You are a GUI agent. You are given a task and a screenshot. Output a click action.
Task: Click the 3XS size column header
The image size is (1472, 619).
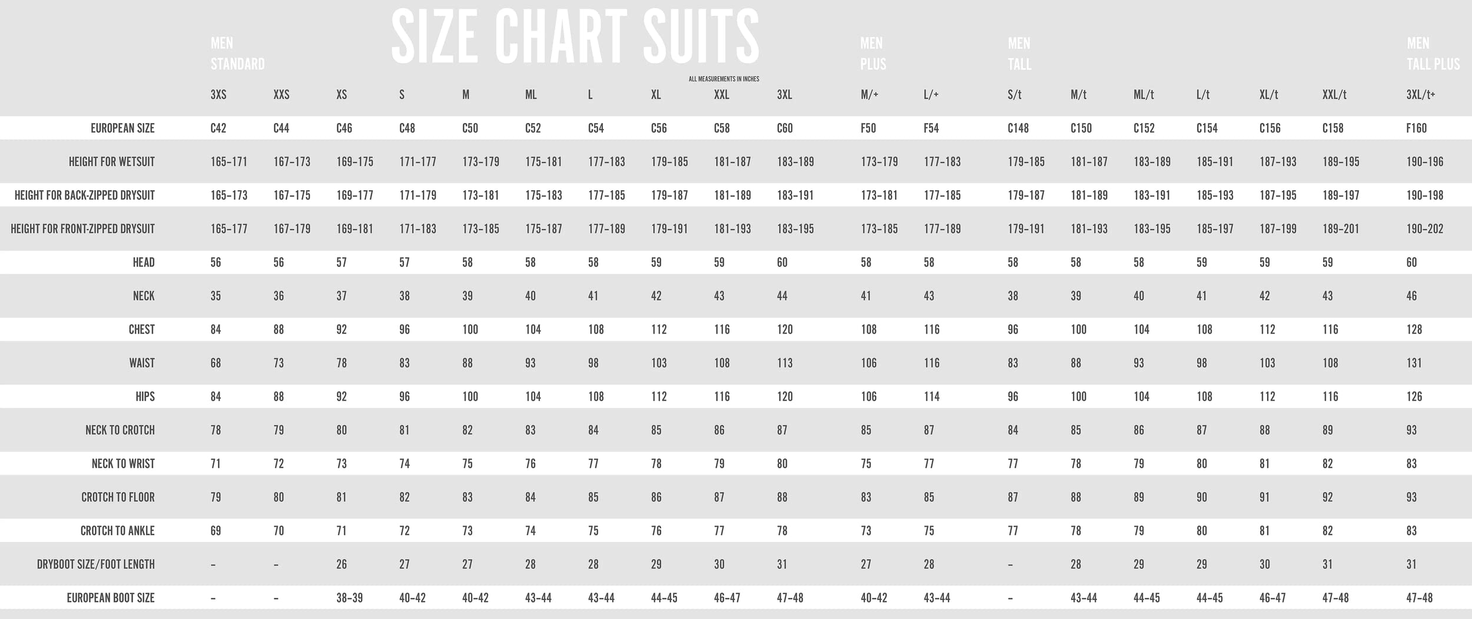point(218,95)
